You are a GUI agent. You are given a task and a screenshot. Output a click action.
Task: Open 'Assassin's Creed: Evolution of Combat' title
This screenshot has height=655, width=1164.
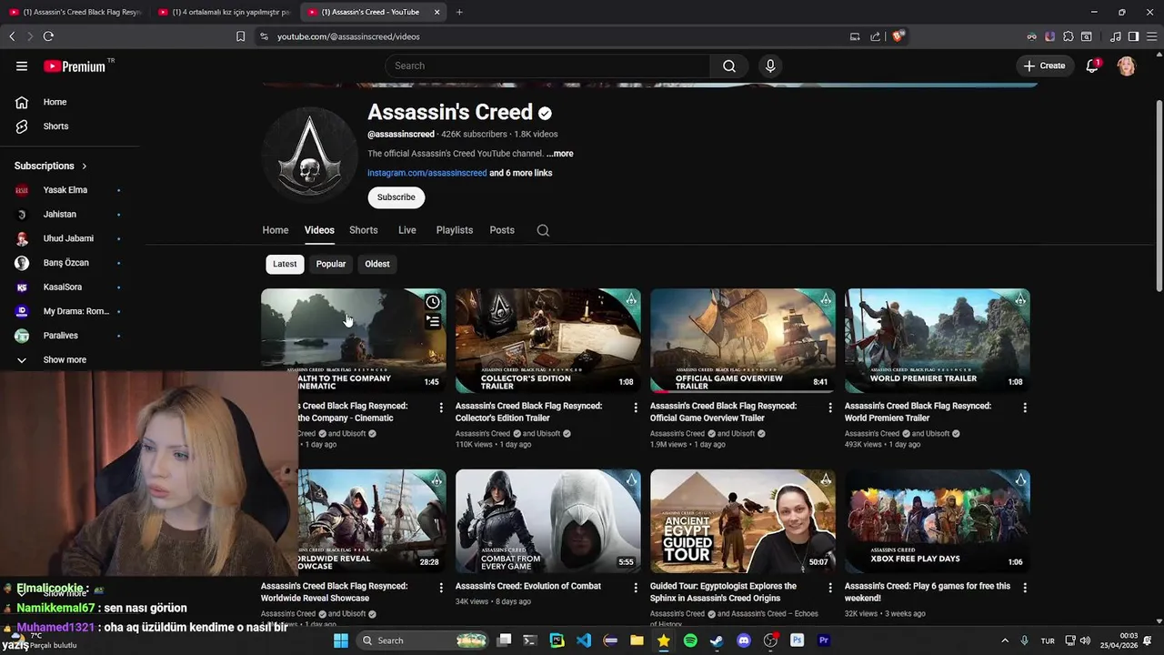pyautogui.click(x=528, y=586)
